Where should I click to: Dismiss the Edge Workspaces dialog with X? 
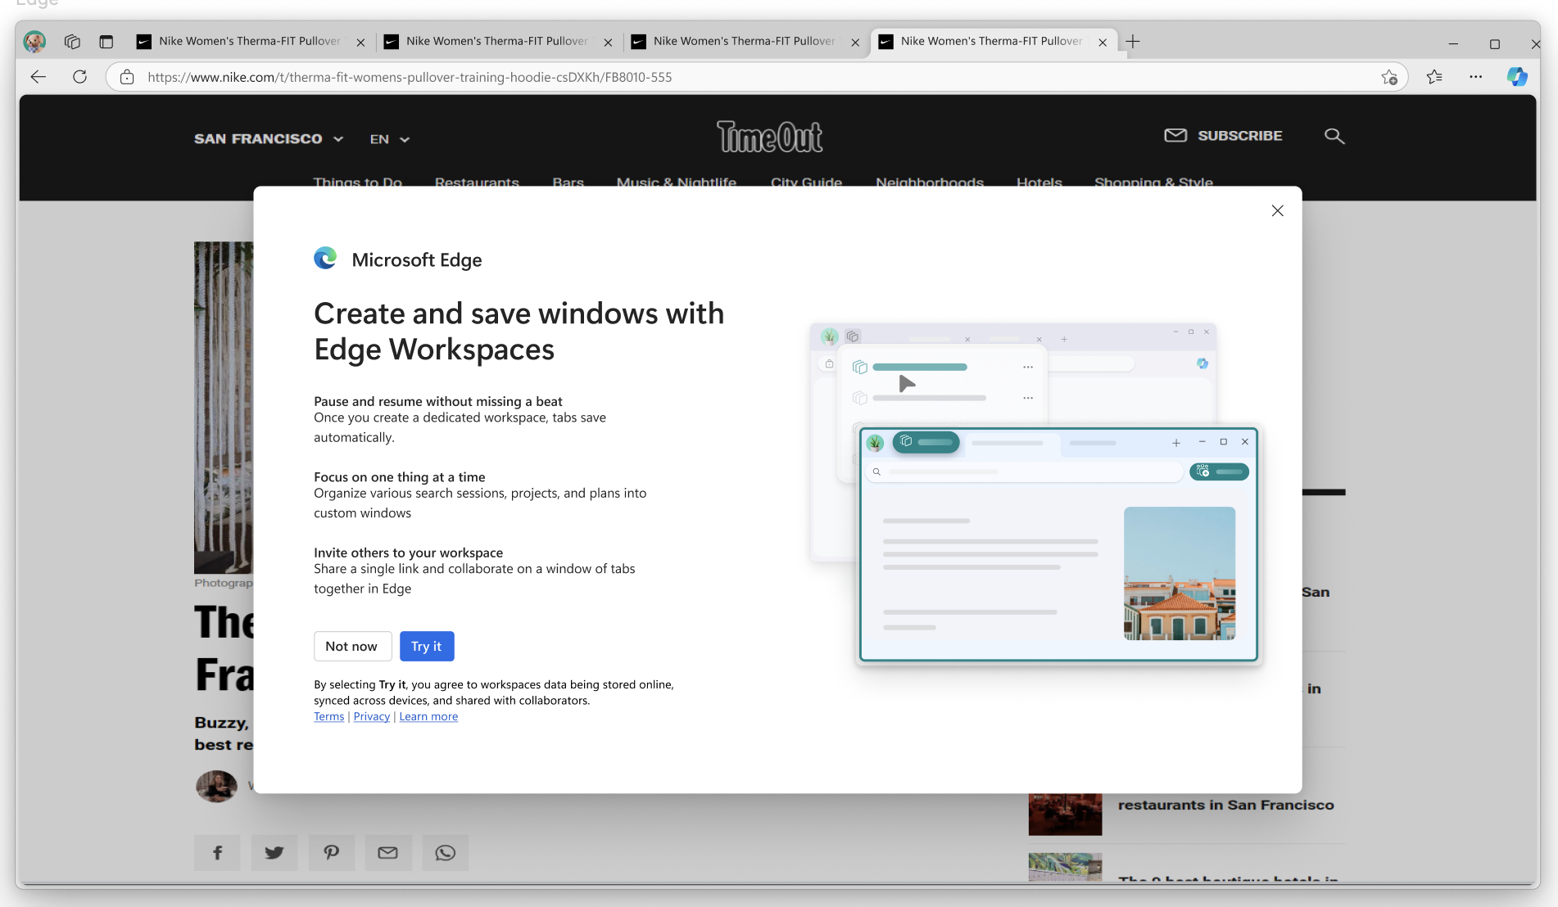pyautogui.click(x=1278, y=210)
